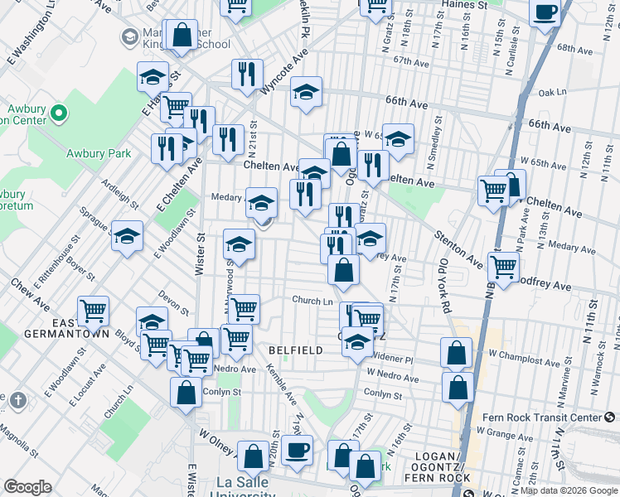
Task: Select the shopping bag marker below the N 16th St label
Action: point(365,468)
